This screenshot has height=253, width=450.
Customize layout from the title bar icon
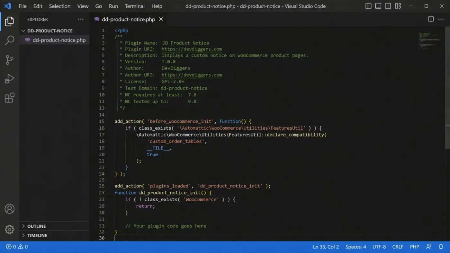[x=398, y=6]
